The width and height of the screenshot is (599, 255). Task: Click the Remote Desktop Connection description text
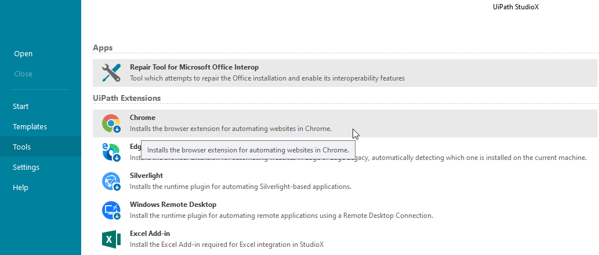coord(281,216)
